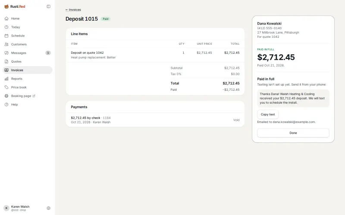Viewport: 345px width, 215px height.
Task: Click the external link icon beside Booking page
Action: [34, 96]
